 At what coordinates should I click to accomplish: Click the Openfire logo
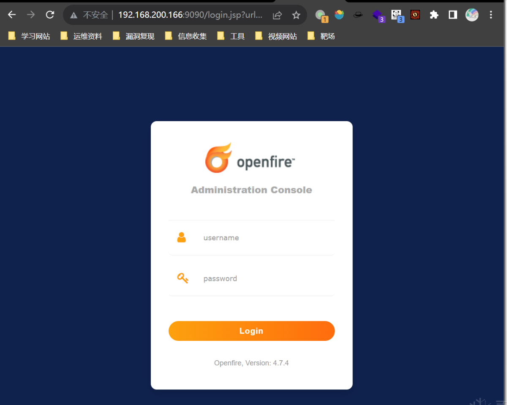[250, 158]
